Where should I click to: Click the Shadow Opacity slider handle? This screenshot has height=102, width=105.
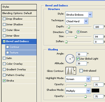[x=86, y=96]
